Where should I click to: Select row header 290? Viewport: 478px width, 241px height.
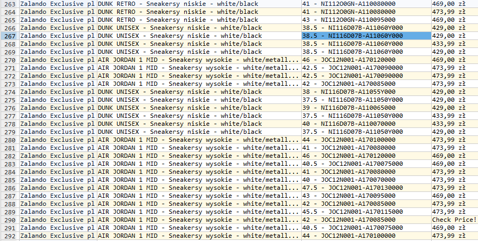point(10,220)
